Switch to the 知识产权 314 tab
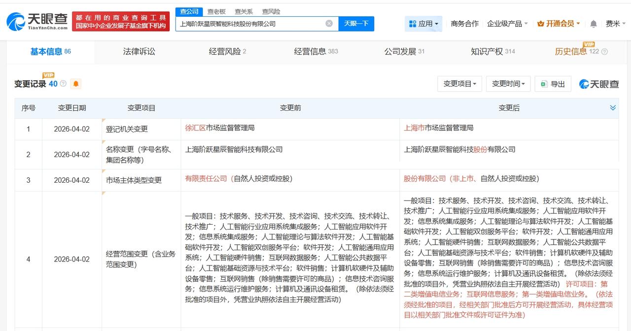631x331 pixels. tap(492, 51)
